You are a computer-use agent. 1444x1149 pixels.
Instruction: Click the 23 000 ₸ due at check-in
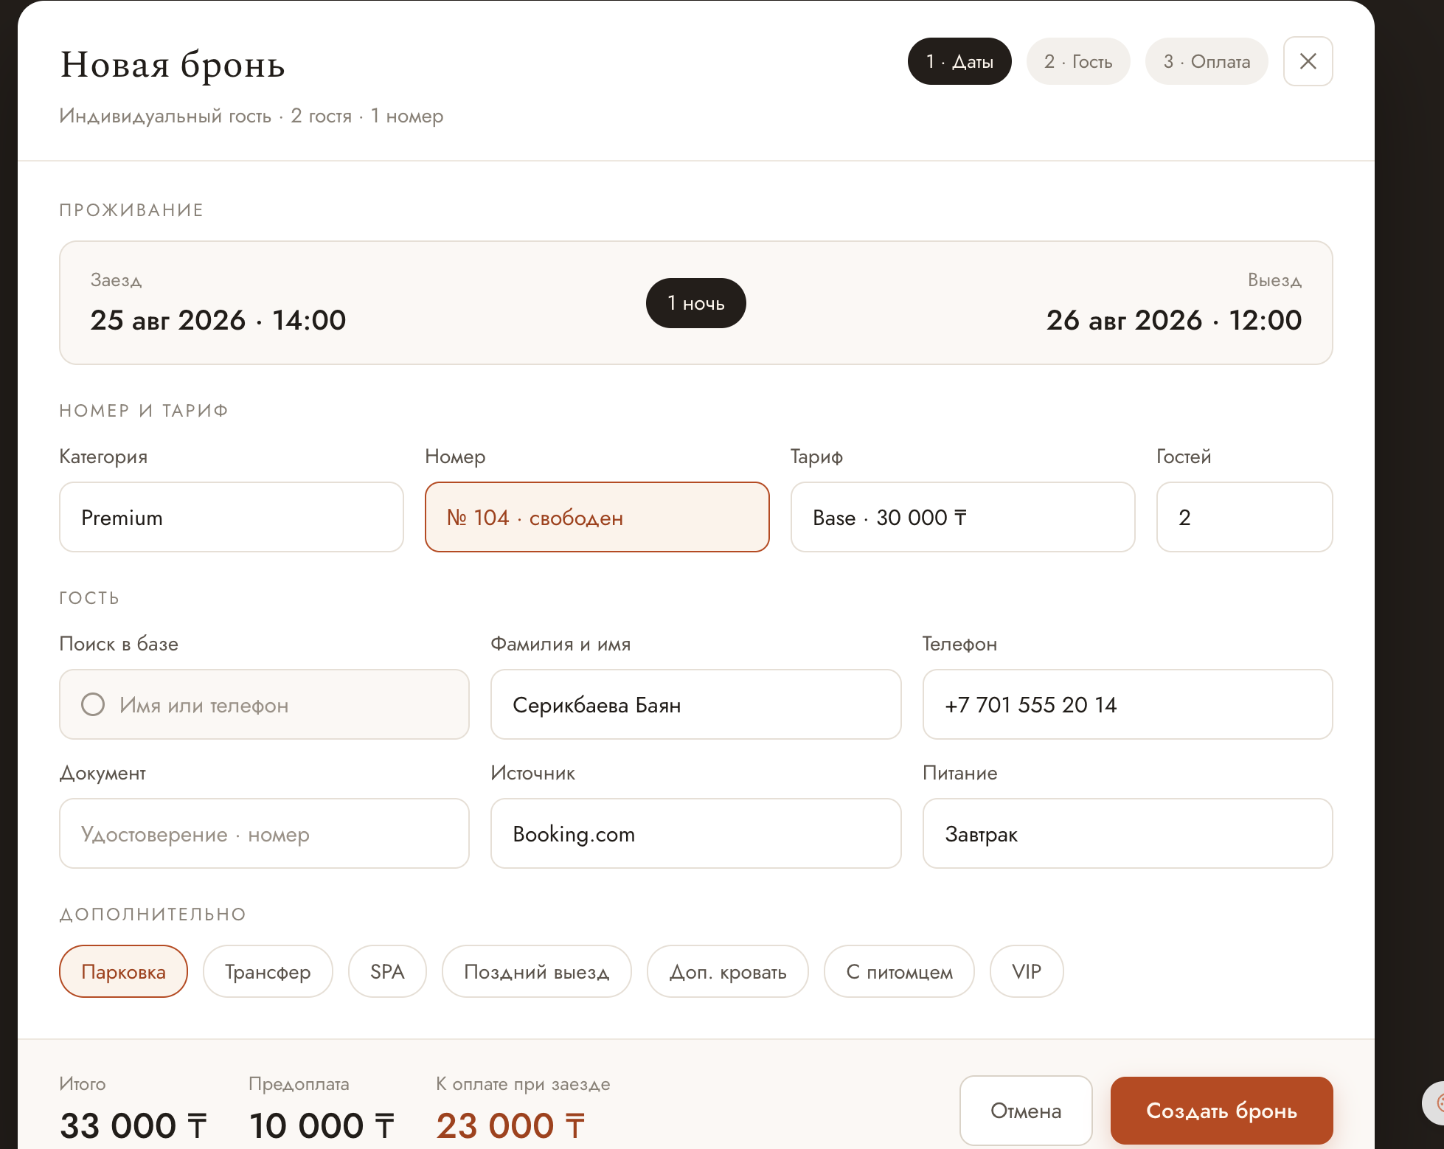510,1125
